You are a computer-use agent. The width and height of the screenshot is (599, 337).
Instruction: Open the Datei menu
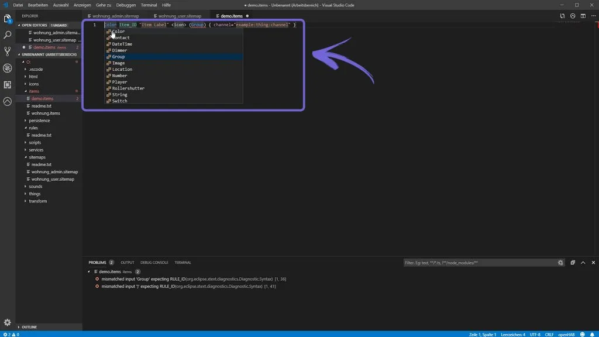tap(18, 5)
